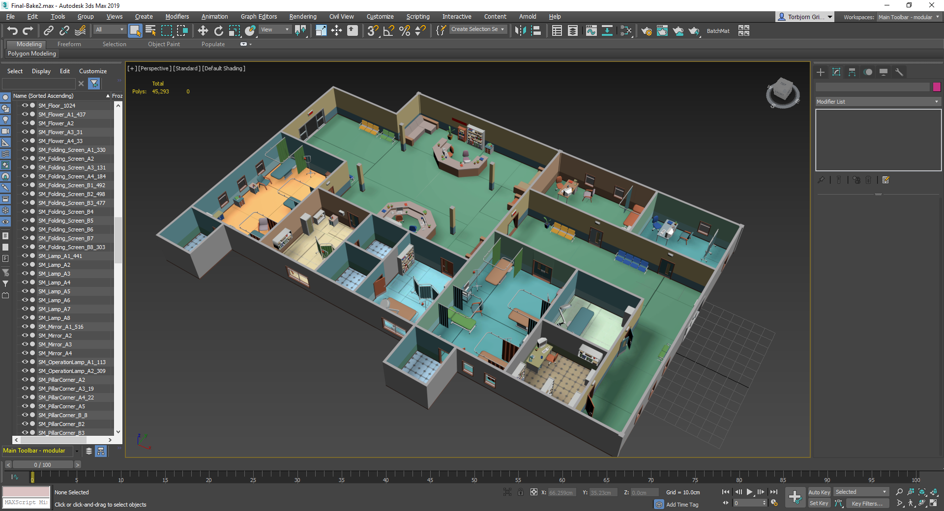
Task: Toggle Angle Snap in the toolbar
Action: coord(388,31)
